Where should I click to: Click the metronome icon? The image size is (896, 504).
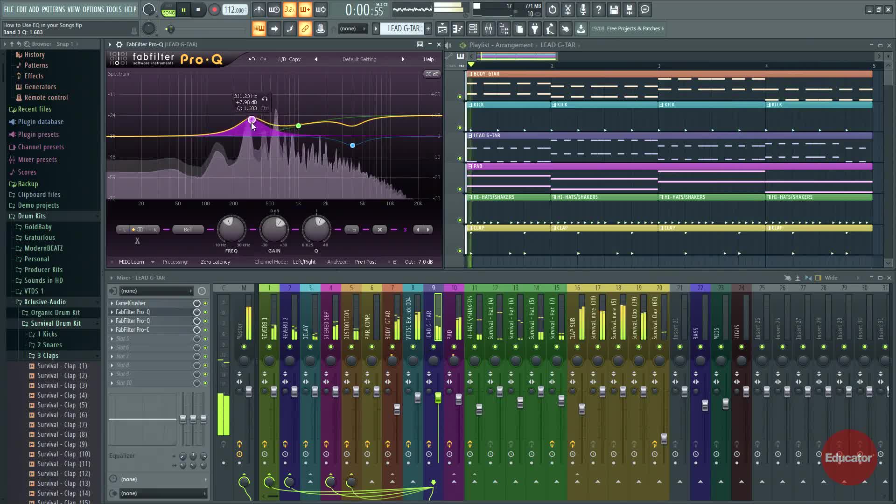point(259,9)
